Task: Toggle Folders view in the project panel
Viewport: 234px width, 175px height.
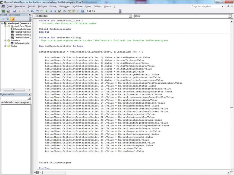Action: tap(12, 19)
